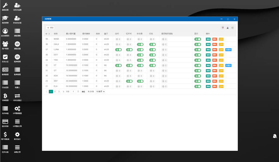The height and width of the screenshot is (162, 279).
Task: Go to page 2
Action: pyautogui.click(x=55, y=92)
